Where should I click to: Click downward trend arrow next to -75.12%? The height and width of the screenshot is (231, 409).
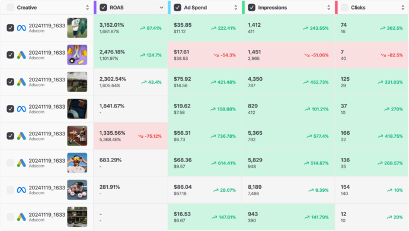[140, 136]
